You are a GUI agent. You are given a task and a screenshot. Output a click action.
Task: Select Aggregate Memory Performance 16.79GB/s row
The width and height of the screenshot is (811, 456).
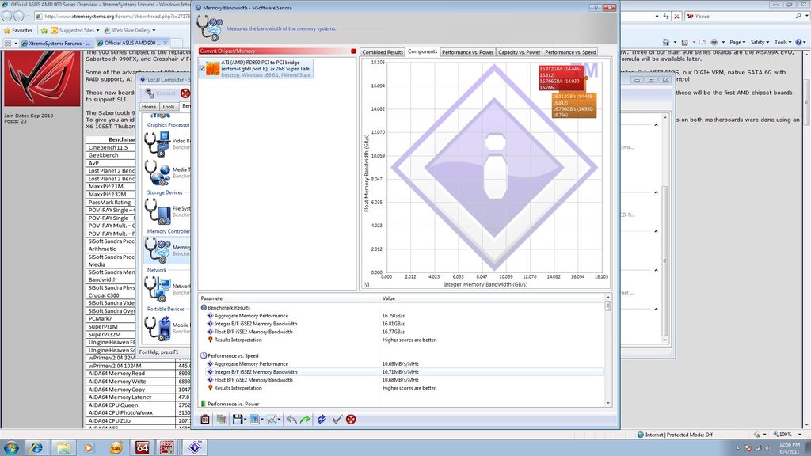pos(402,315)
